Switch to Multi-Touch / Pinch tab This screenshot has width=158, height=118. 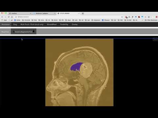[32, 25]
